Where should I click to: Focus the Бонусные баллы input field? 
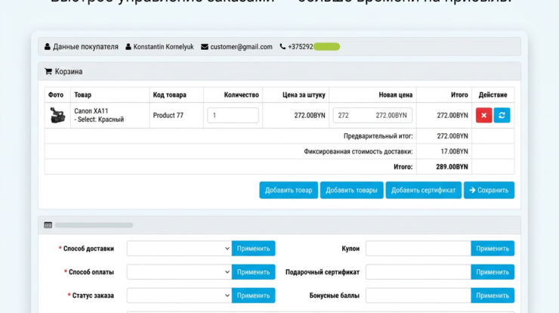point(418,296)
